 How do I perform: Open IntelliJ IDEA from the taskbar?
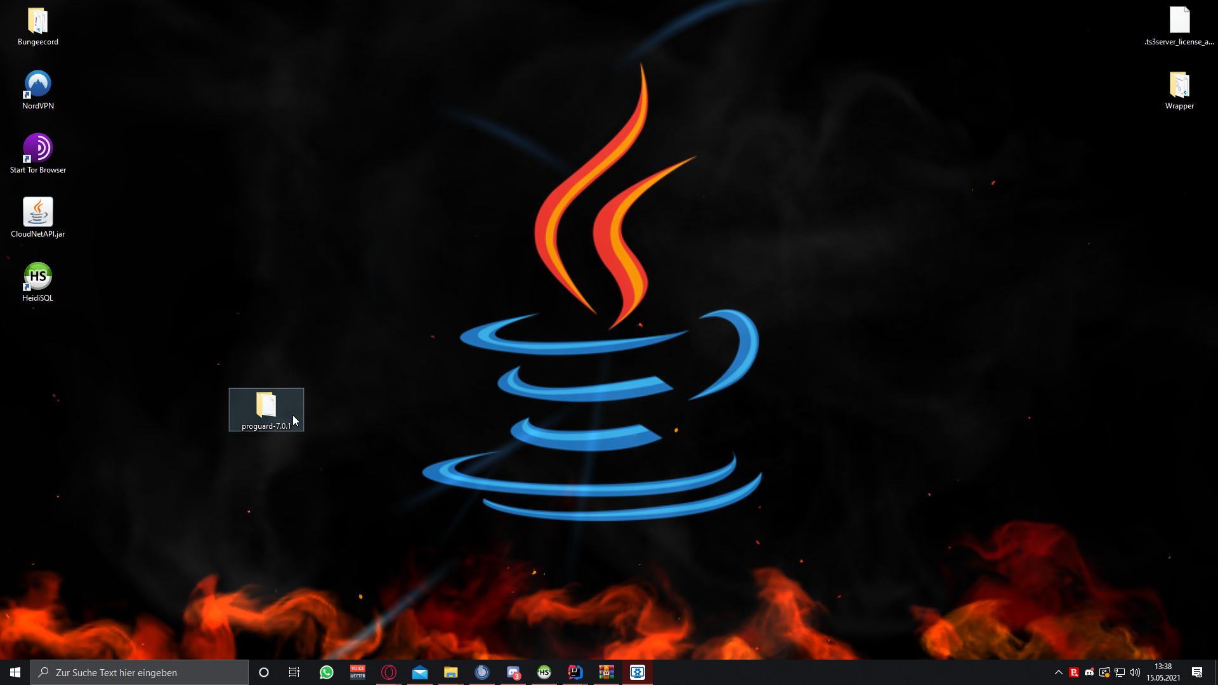point(575,672)
